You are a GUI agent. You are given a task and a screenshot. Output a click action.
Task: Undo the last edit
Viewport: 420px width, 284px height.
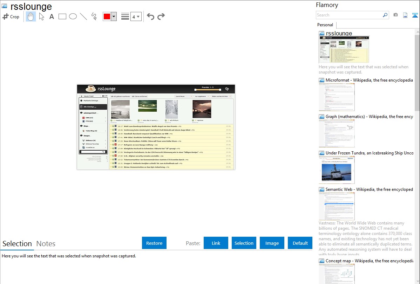(x=150, y=16)
